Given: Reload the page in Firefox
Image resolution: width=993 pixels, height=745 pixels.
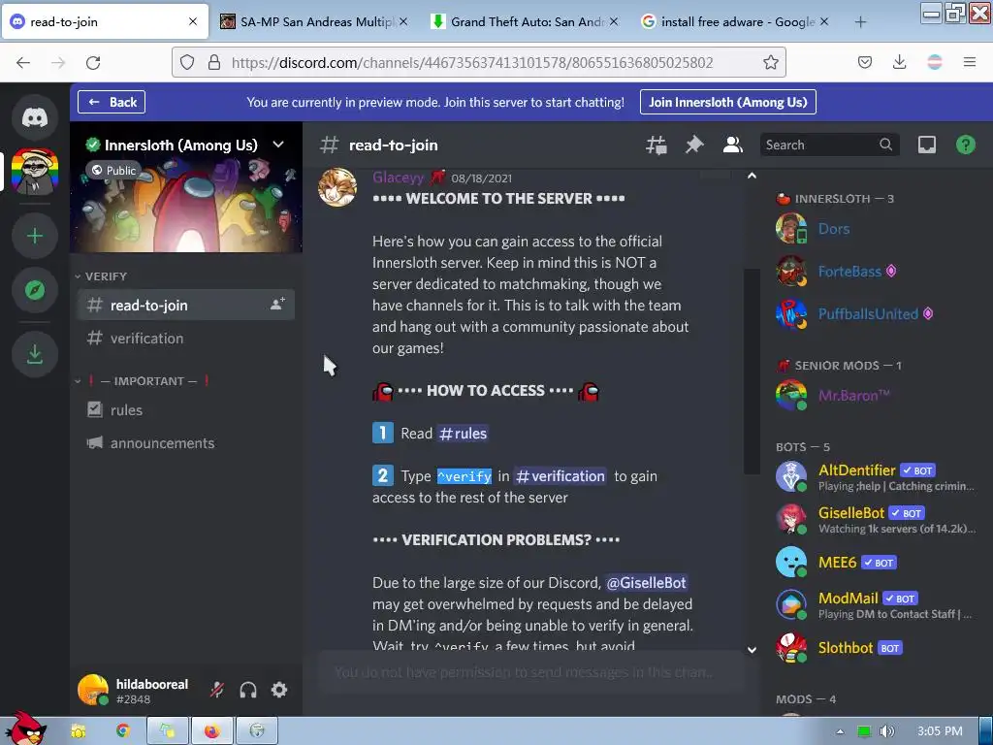Looking at the screenshot, I should pos(93,63).
